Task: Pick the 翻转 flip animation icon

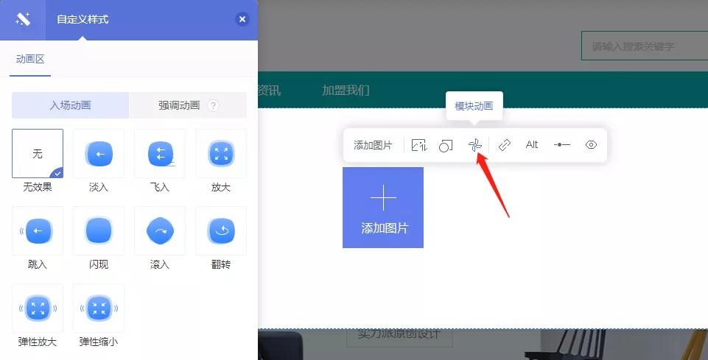Action: tap(221, 230)
